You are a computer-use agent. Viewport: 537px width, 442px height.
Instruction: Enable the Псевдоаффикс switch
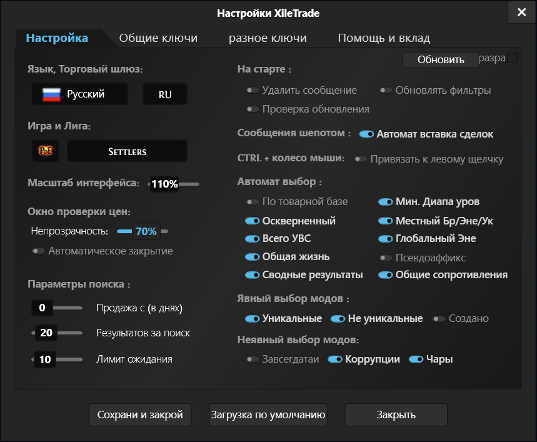click(x=386, y=258)
